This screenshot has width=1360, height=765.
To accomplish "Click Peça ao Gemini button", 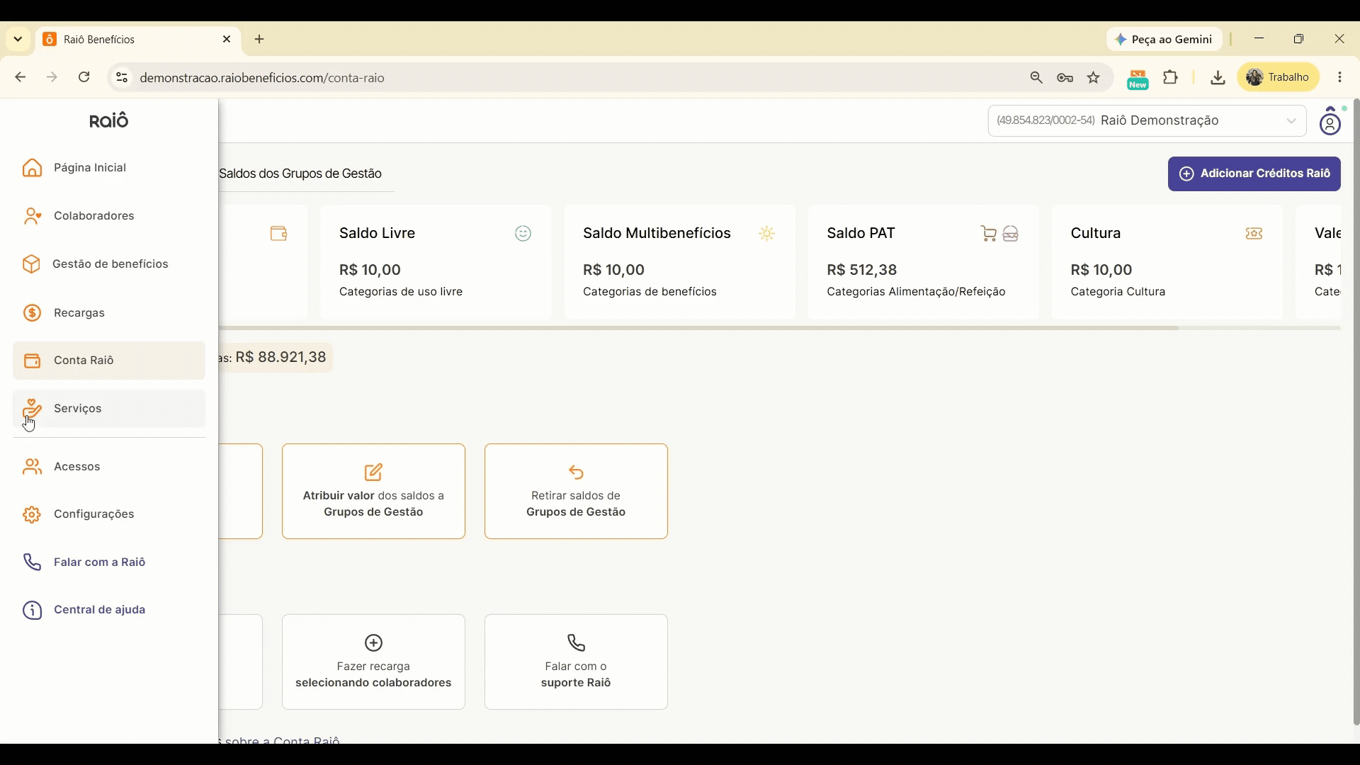I will coord(1164,40).
